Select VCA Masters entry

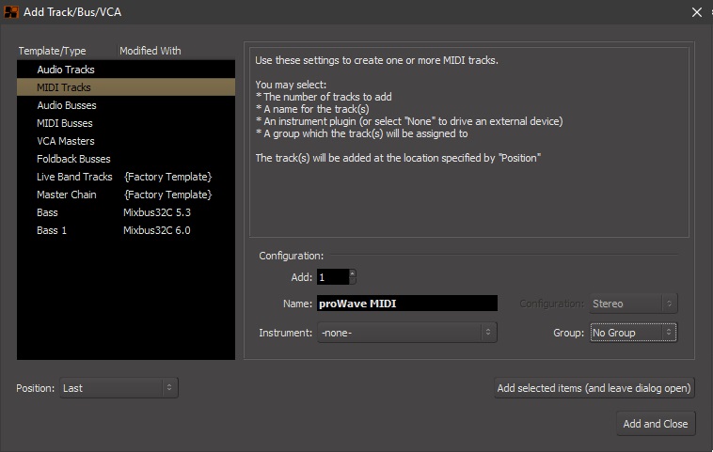point(126,141)
